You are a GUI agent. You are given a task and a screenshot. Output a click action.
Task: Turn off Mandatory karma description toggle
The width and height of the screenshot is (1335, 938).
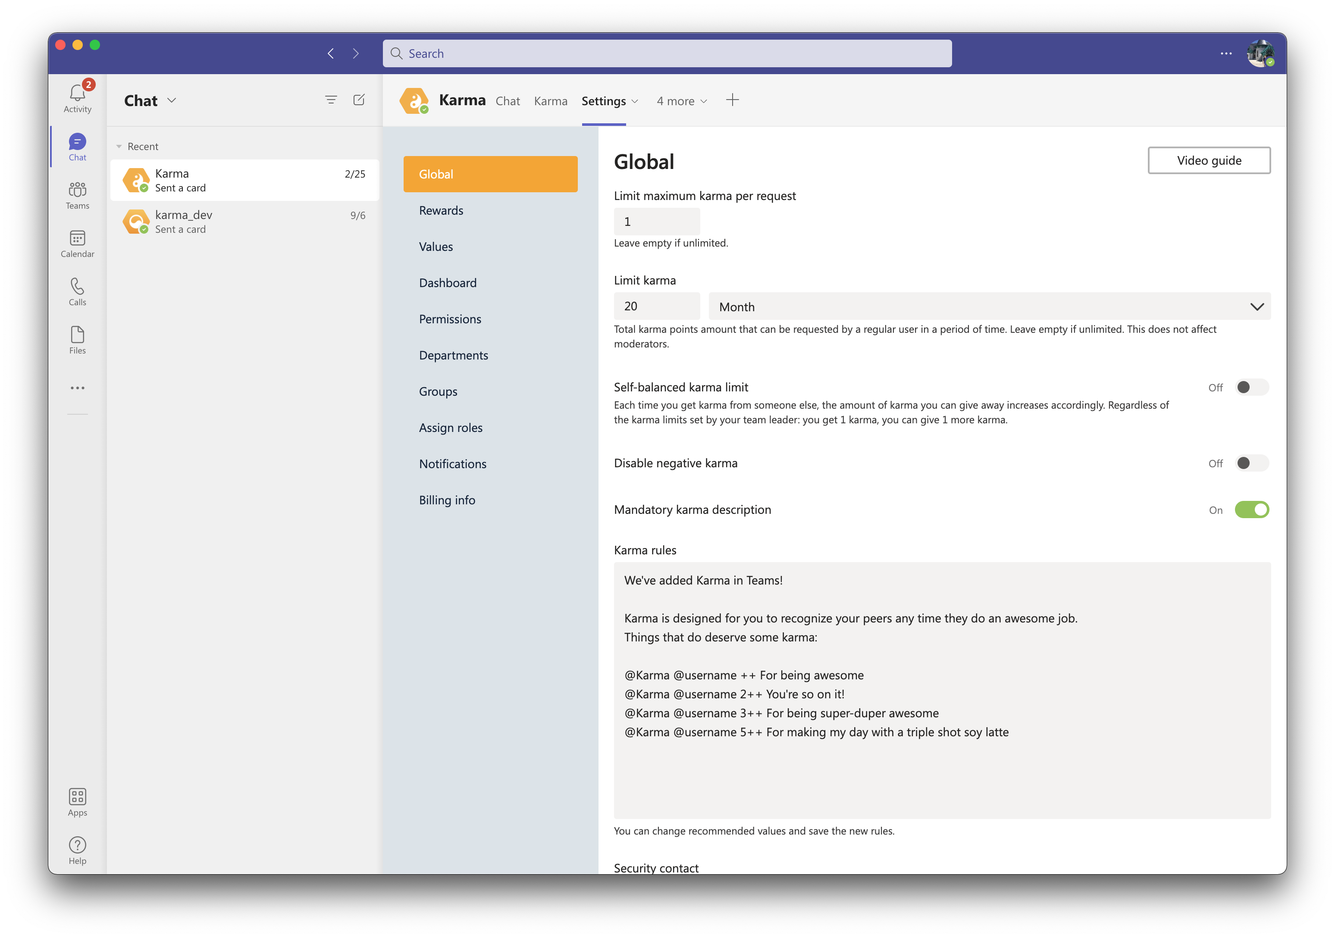1251,510
